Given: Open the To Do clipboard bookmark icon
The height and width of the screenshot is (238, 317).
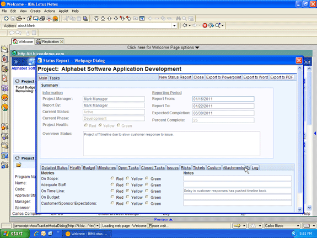Looking at the screenshot, I should pos(4,78).
